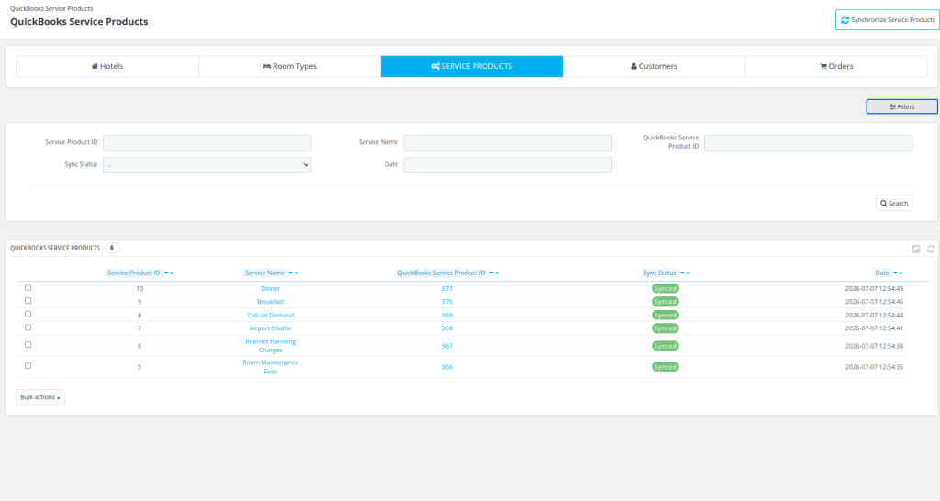Click the Sync Status column header

pos(659,273)
